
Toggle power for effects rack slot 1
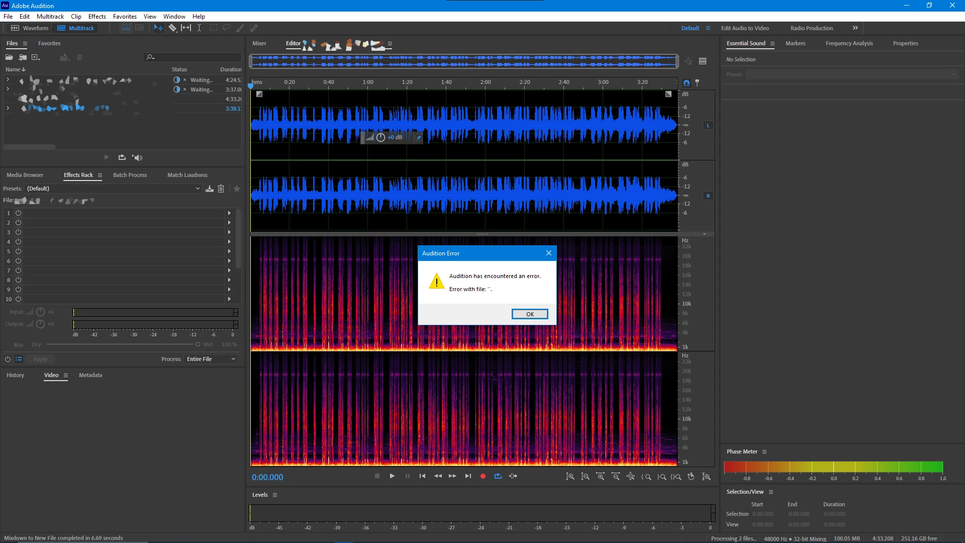18,213
